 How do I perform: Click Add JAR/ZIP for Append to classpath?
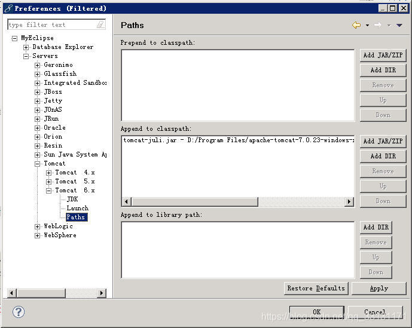tap(383, 141)
